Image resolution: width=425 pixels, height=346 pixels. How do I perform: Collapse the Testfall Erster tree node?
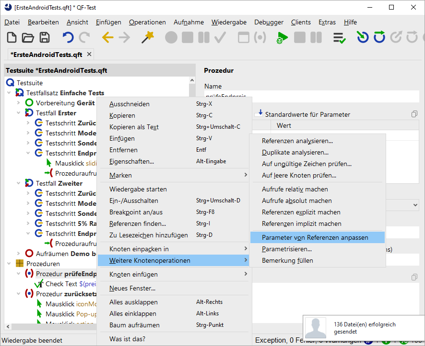click(x=19, y=113)
